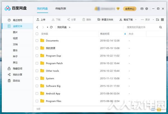
Task: Select the Program Files folder name
Action: click(x=53, y=101)
